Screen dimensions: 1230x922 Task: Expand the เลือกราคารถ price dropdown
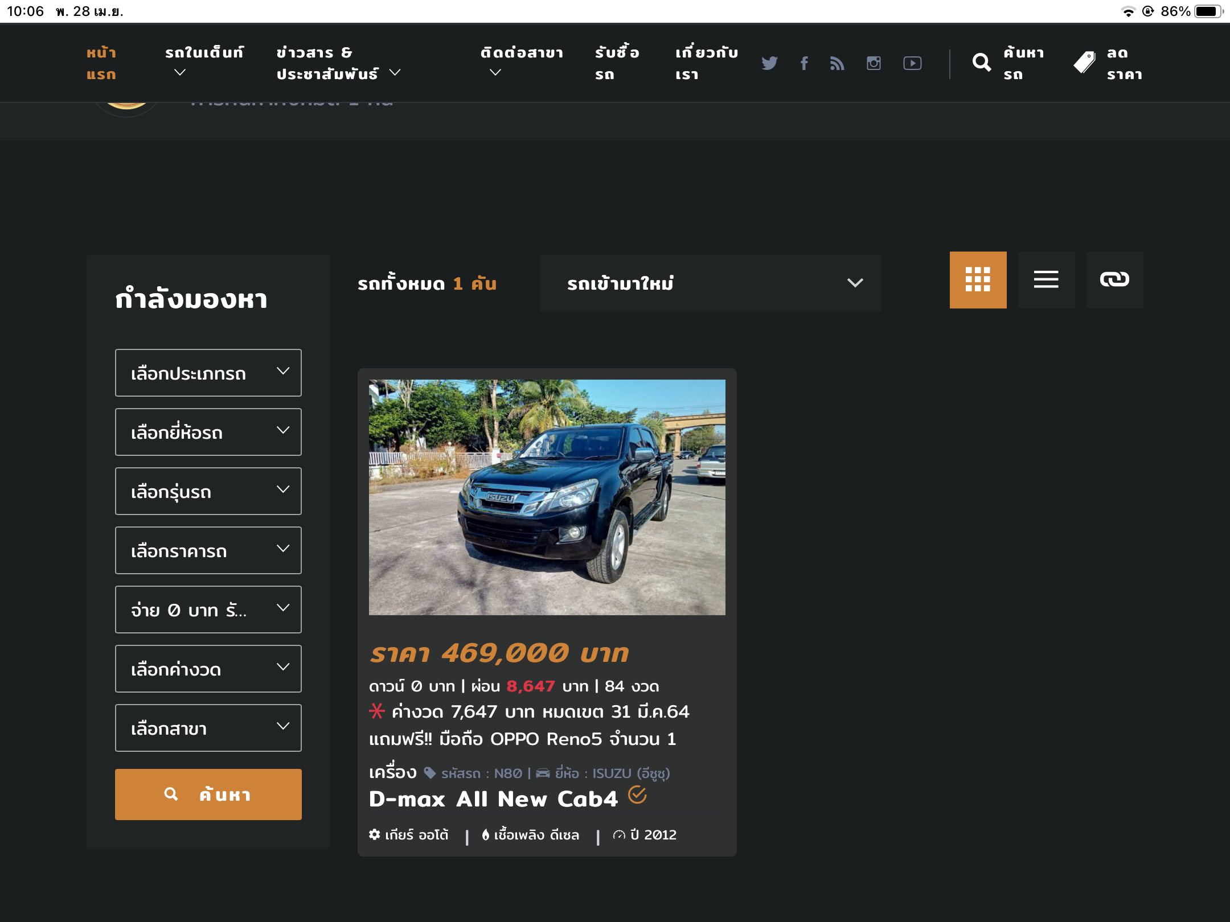pos(208,550)
